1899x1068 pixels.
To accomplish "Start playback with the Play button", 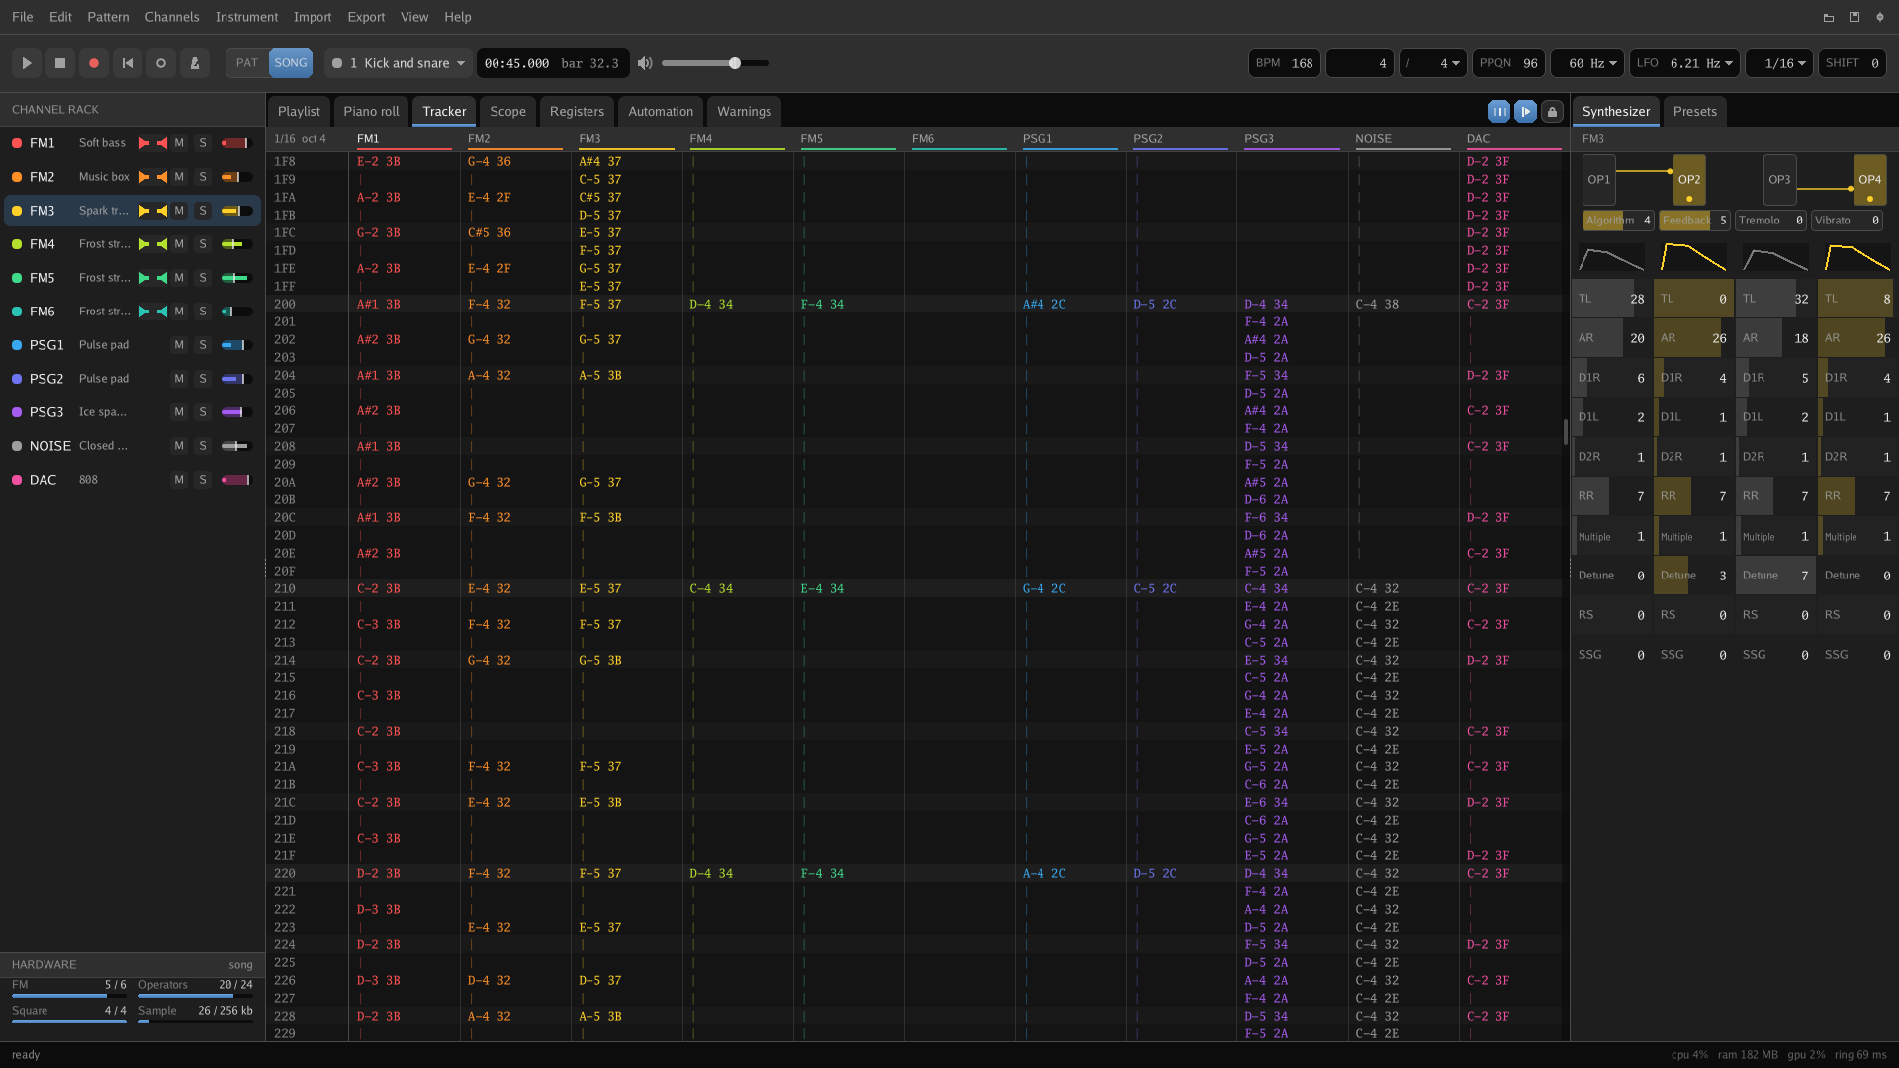I will (x=27, y=63).
